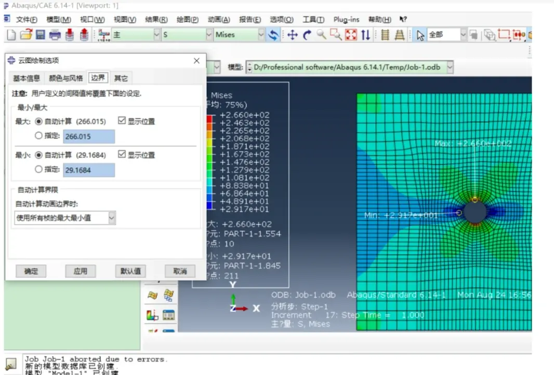Image resolution: width=554 pixels, height=375 pixels.
Task: Select the Pan view tool
Action: coord(292,35)
